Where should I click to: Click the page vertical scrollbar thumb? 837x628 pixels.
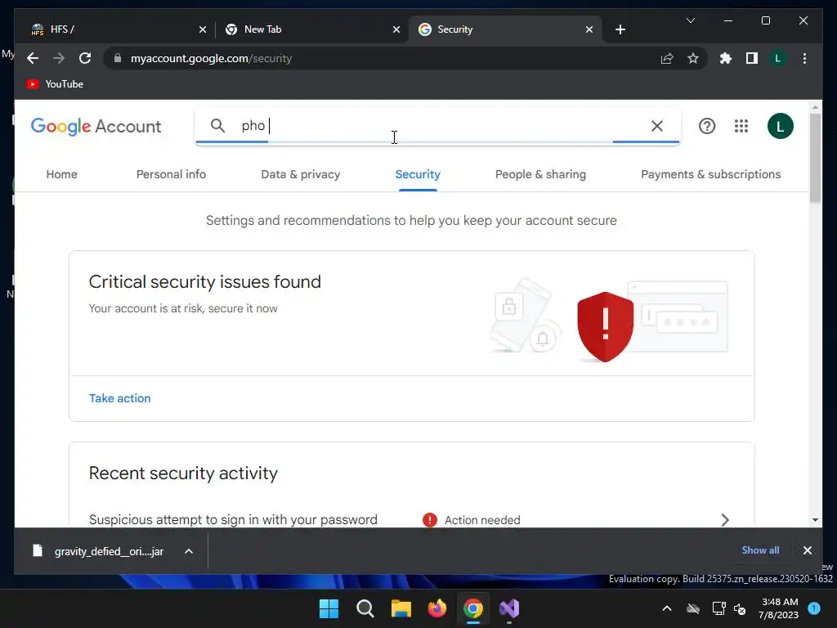(x=815, y=158)
